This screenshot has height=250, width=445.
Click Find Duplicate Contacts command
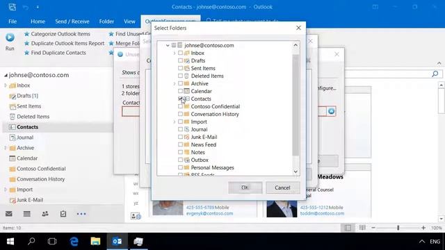(x=58, y=53)
